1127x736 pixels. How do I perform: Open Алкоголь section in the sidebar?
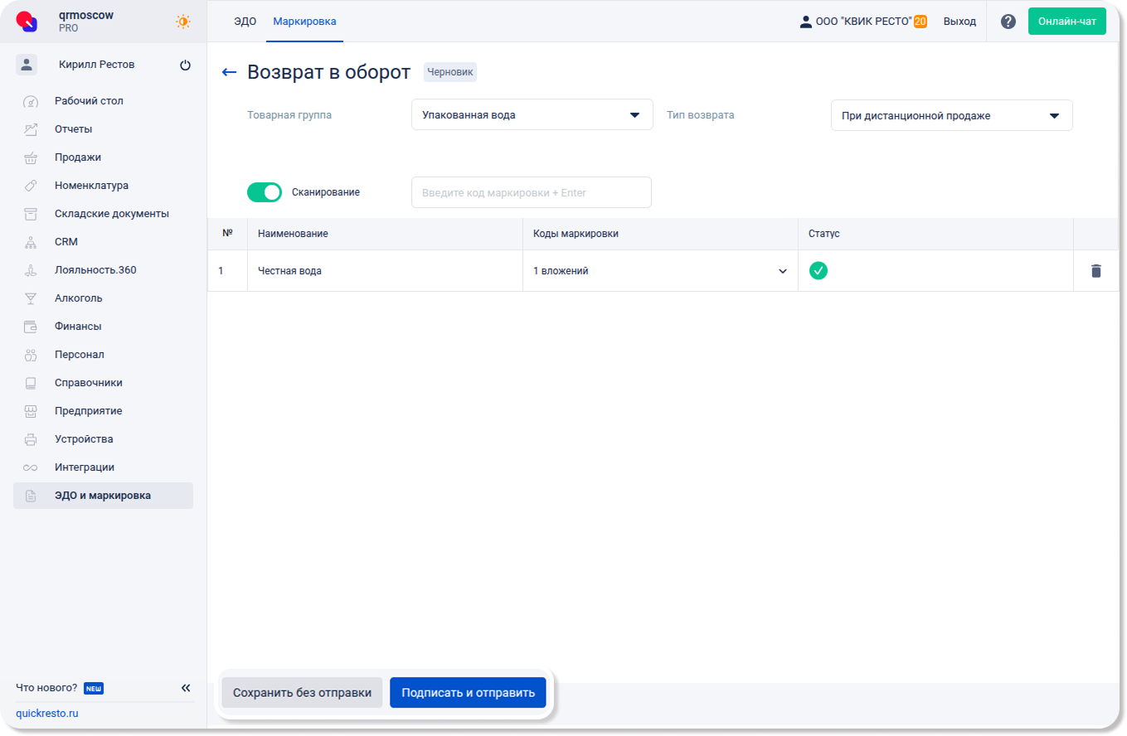pos(79,298)
